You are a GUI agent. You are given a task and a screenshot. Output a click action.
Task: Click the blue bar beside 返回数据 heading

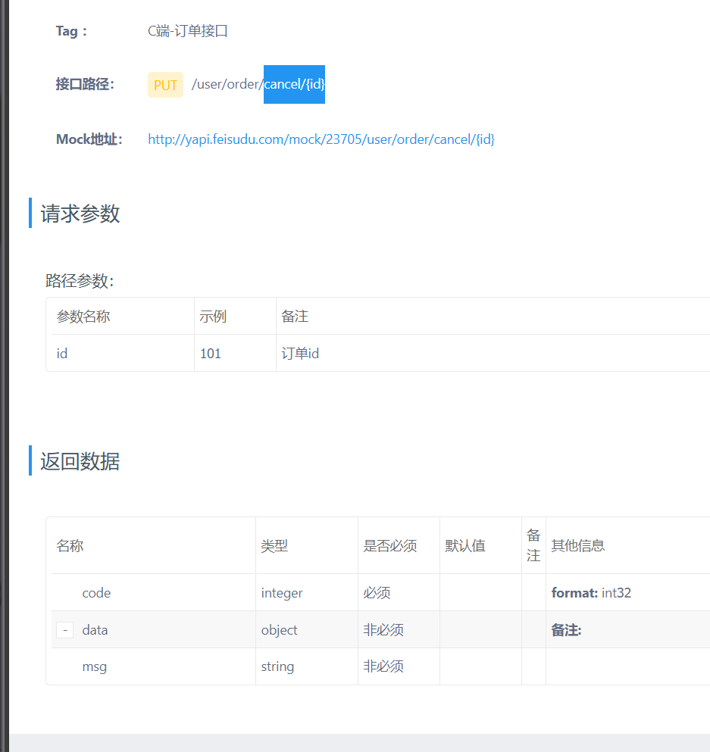pyautogui.click(x=30, y=462)
